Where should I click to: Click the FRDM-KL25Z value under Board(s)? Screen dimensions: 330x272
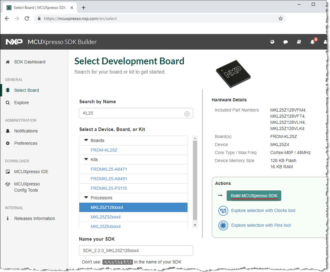[x=283, y=137]
